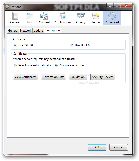
Task: Choose Ask me every time radio option
Action: [x=56, y=66]
